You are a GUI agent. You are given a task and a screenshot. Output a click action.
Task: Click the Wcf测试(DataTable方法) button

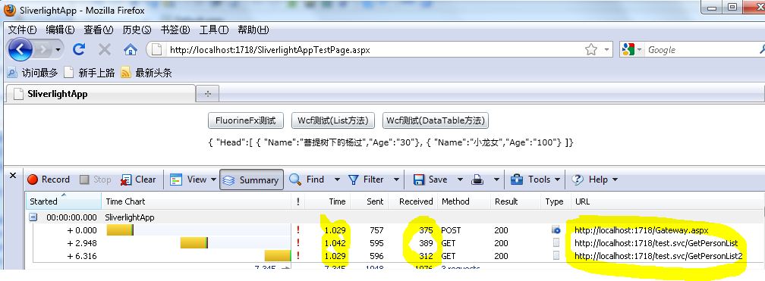pos(436,120)
